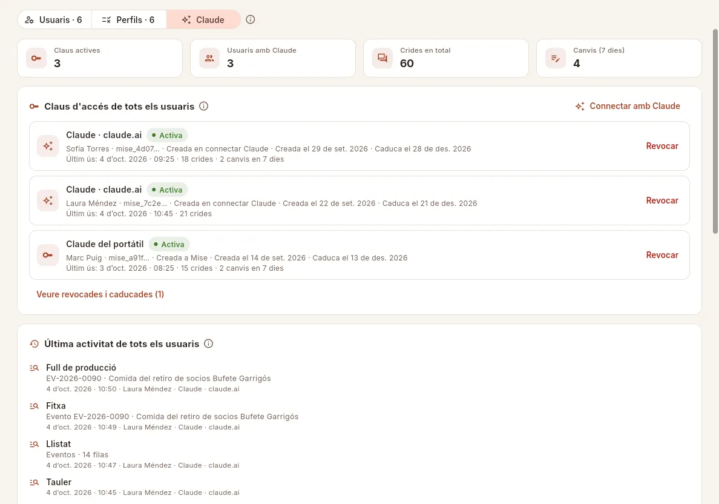719x504 pixels.
Task: Click the sparkle icon of Sofía Torres key
Action: (x=48, y=146)
